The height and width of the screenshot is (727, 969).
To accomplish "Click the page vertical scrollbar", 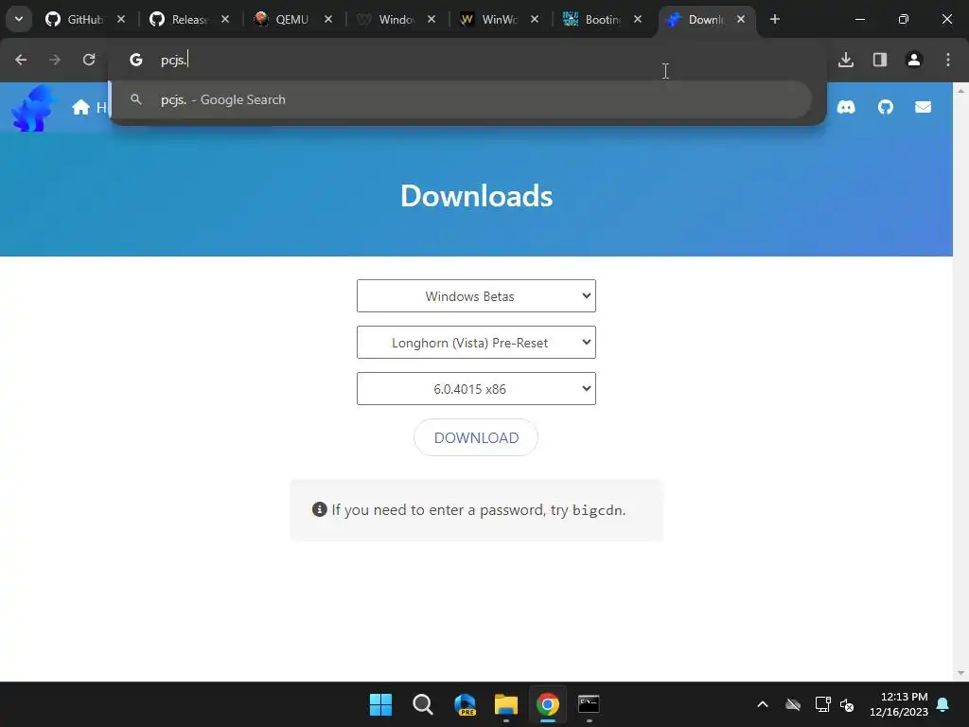I will click(961, 381).
